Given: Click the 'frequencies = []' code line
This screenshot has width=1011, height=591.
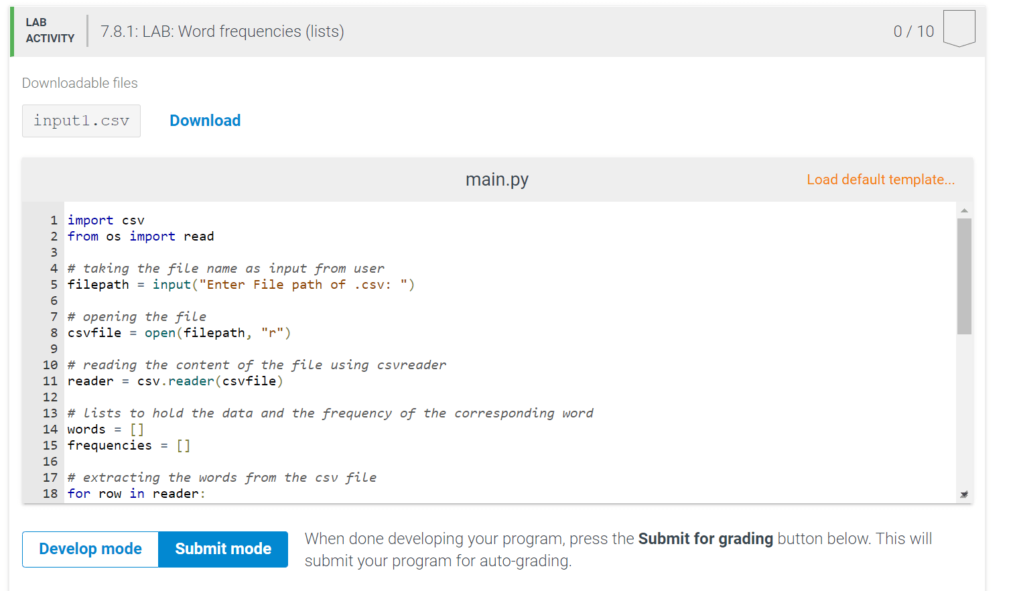Looking at the screenshot, I should point(129,446).
